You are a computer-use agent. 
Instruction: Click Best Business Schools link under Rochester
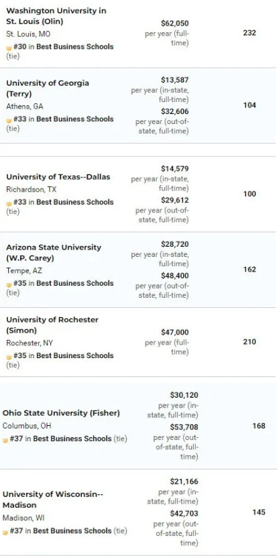pos(75,355)
